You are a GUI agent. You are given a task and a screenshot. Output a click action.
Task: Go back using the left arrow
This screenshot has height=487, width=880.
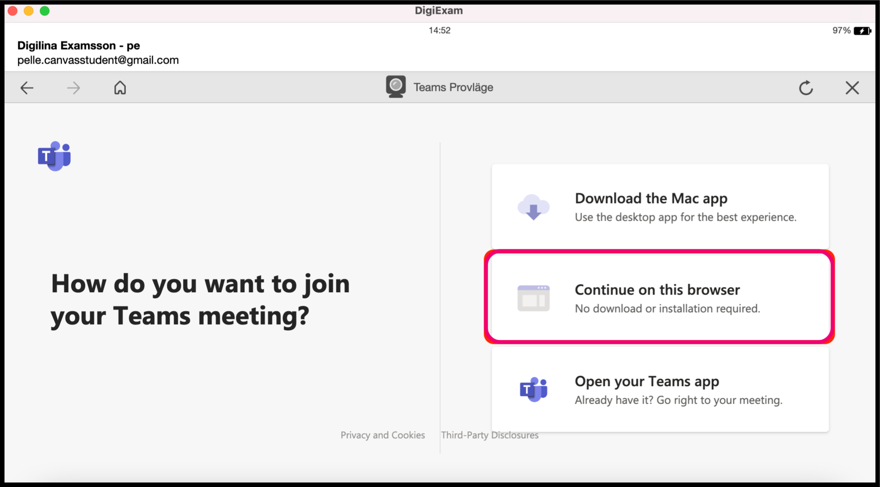(27, 88)
